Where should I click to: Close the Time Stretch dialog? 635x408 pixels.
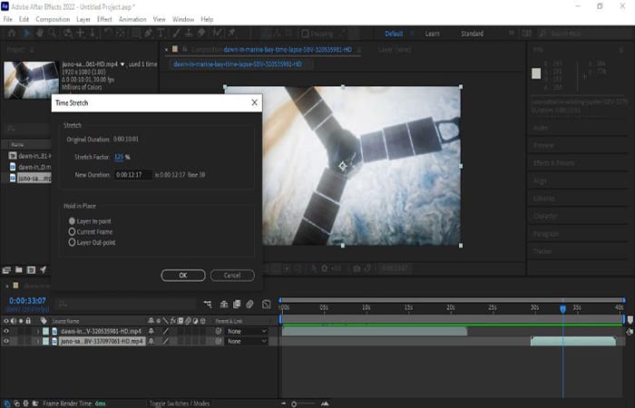point(254,102)
